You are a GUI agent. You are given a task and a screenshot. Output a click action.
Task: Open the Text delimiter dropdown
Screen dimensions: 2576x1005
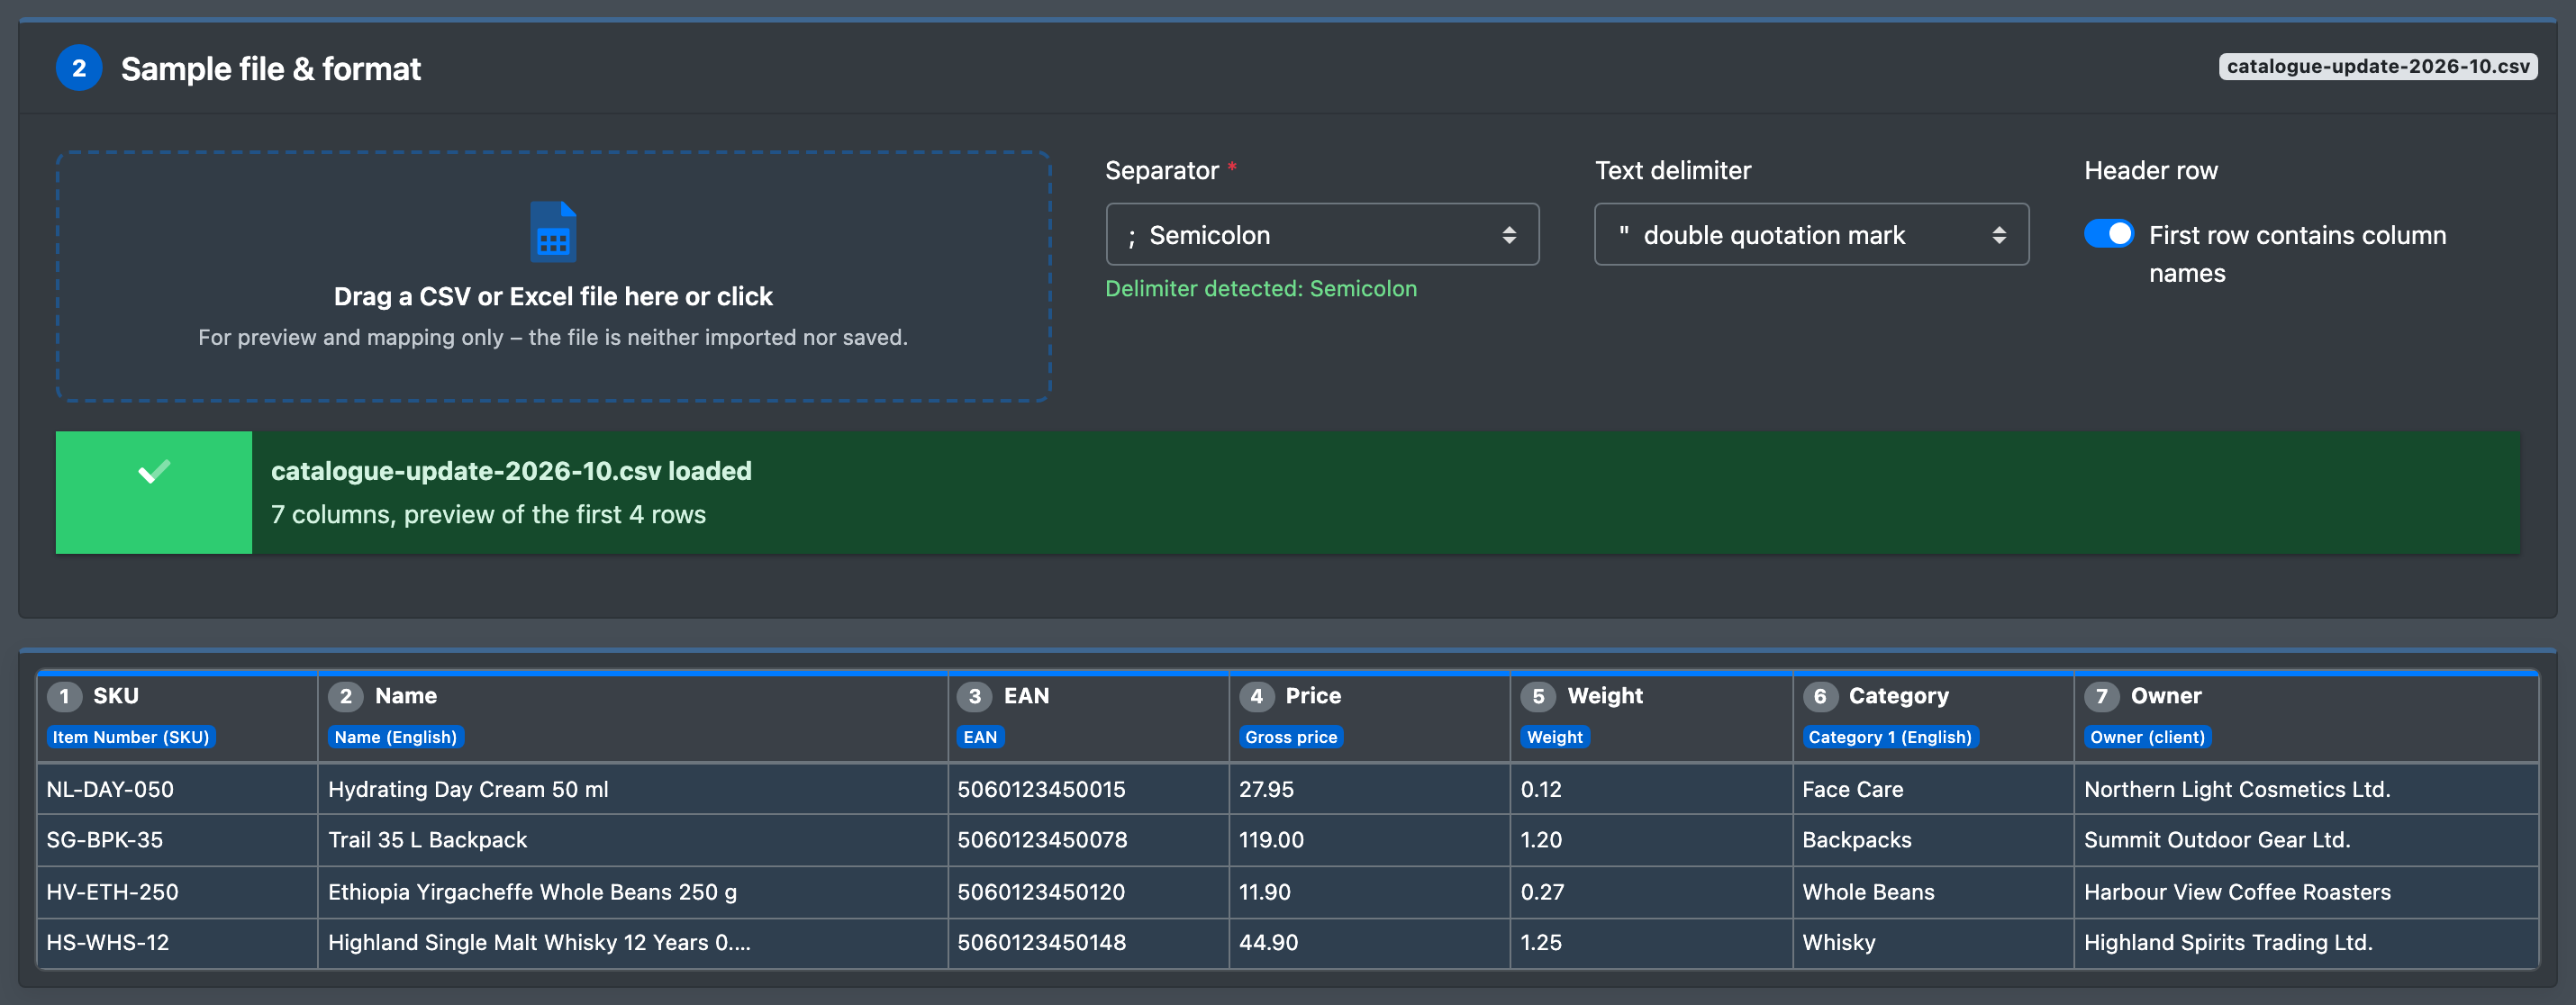point(1811,235)
